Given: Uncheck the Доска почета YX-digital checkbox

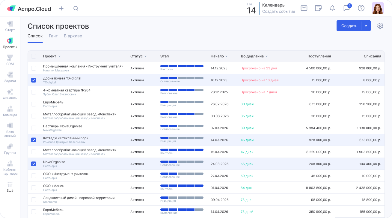Looking at the screenshot, I should point(34,80).
